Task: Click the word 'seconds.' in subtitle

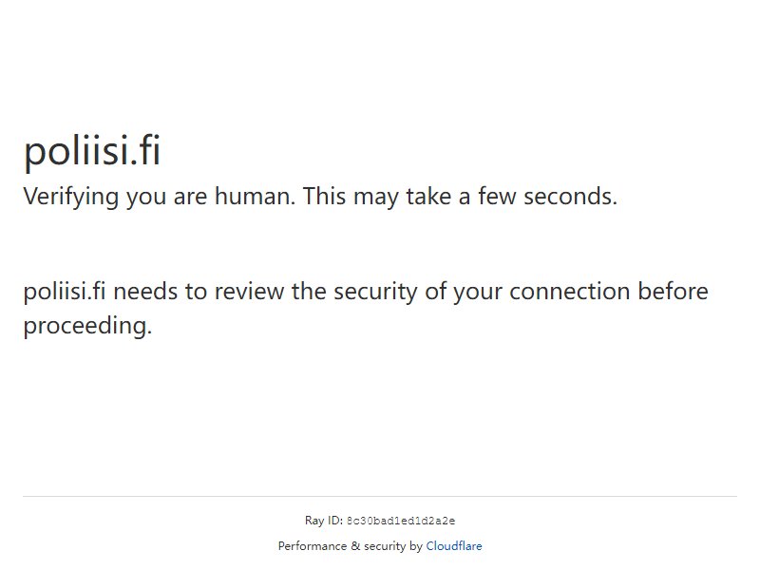Action: pos(571,197)
